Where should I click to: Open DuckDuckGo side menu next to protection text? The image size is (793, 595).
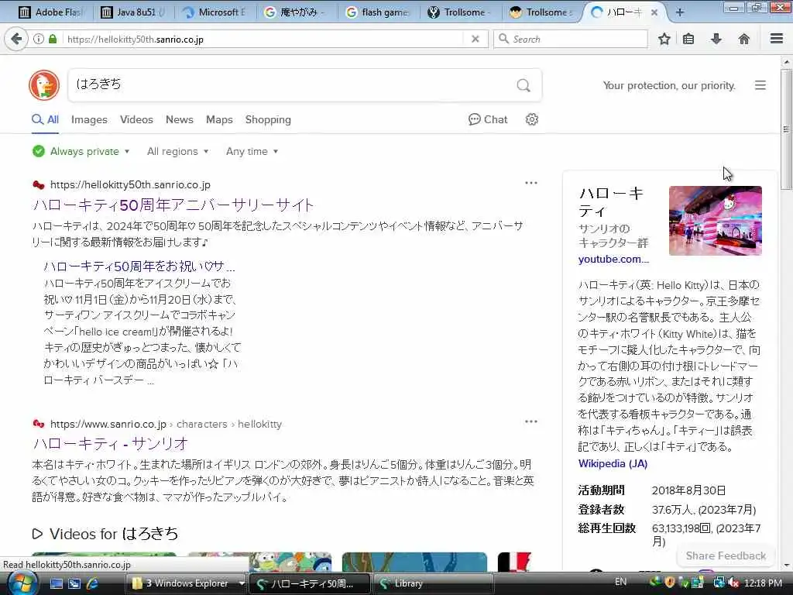[x=760, y=85]
